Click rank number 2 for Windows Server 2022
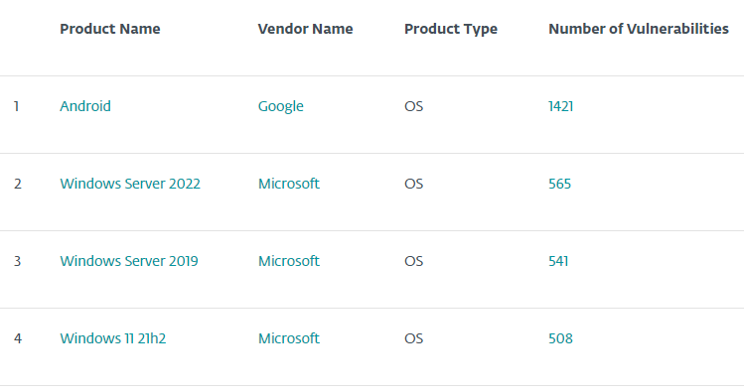Image resolution: width=744 pixels, height=391 pixels. [18, 184]
